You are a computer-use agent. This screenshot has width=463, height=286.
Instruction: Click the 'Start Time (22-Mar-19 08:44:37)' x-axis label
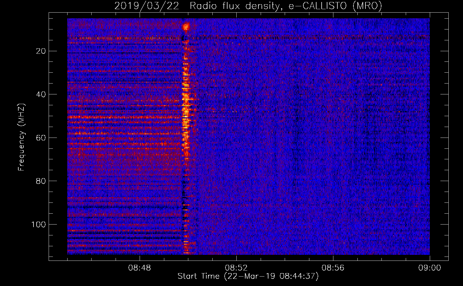[248, 276]
